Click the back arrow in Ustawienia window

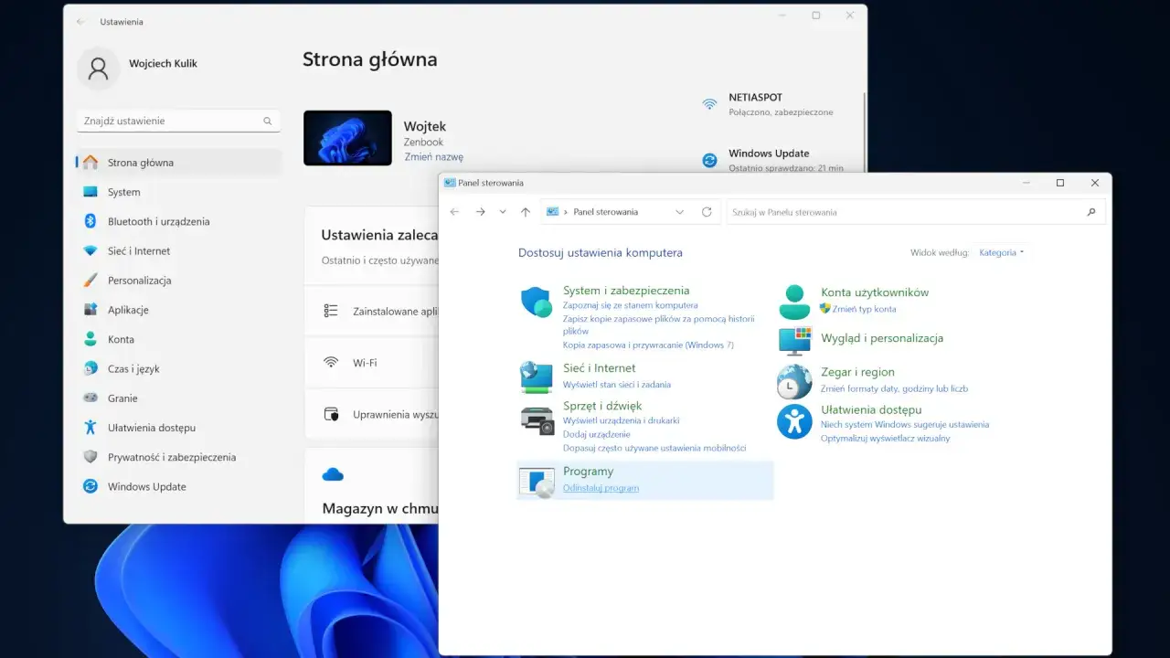click(x=80, y=21)
